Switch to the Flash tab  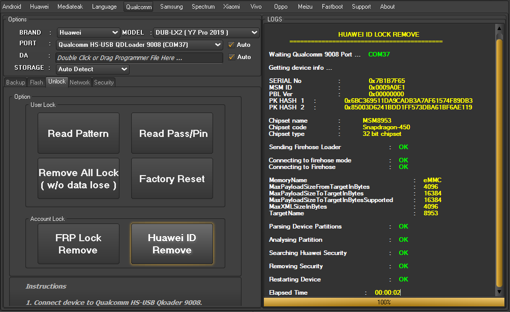37,82
